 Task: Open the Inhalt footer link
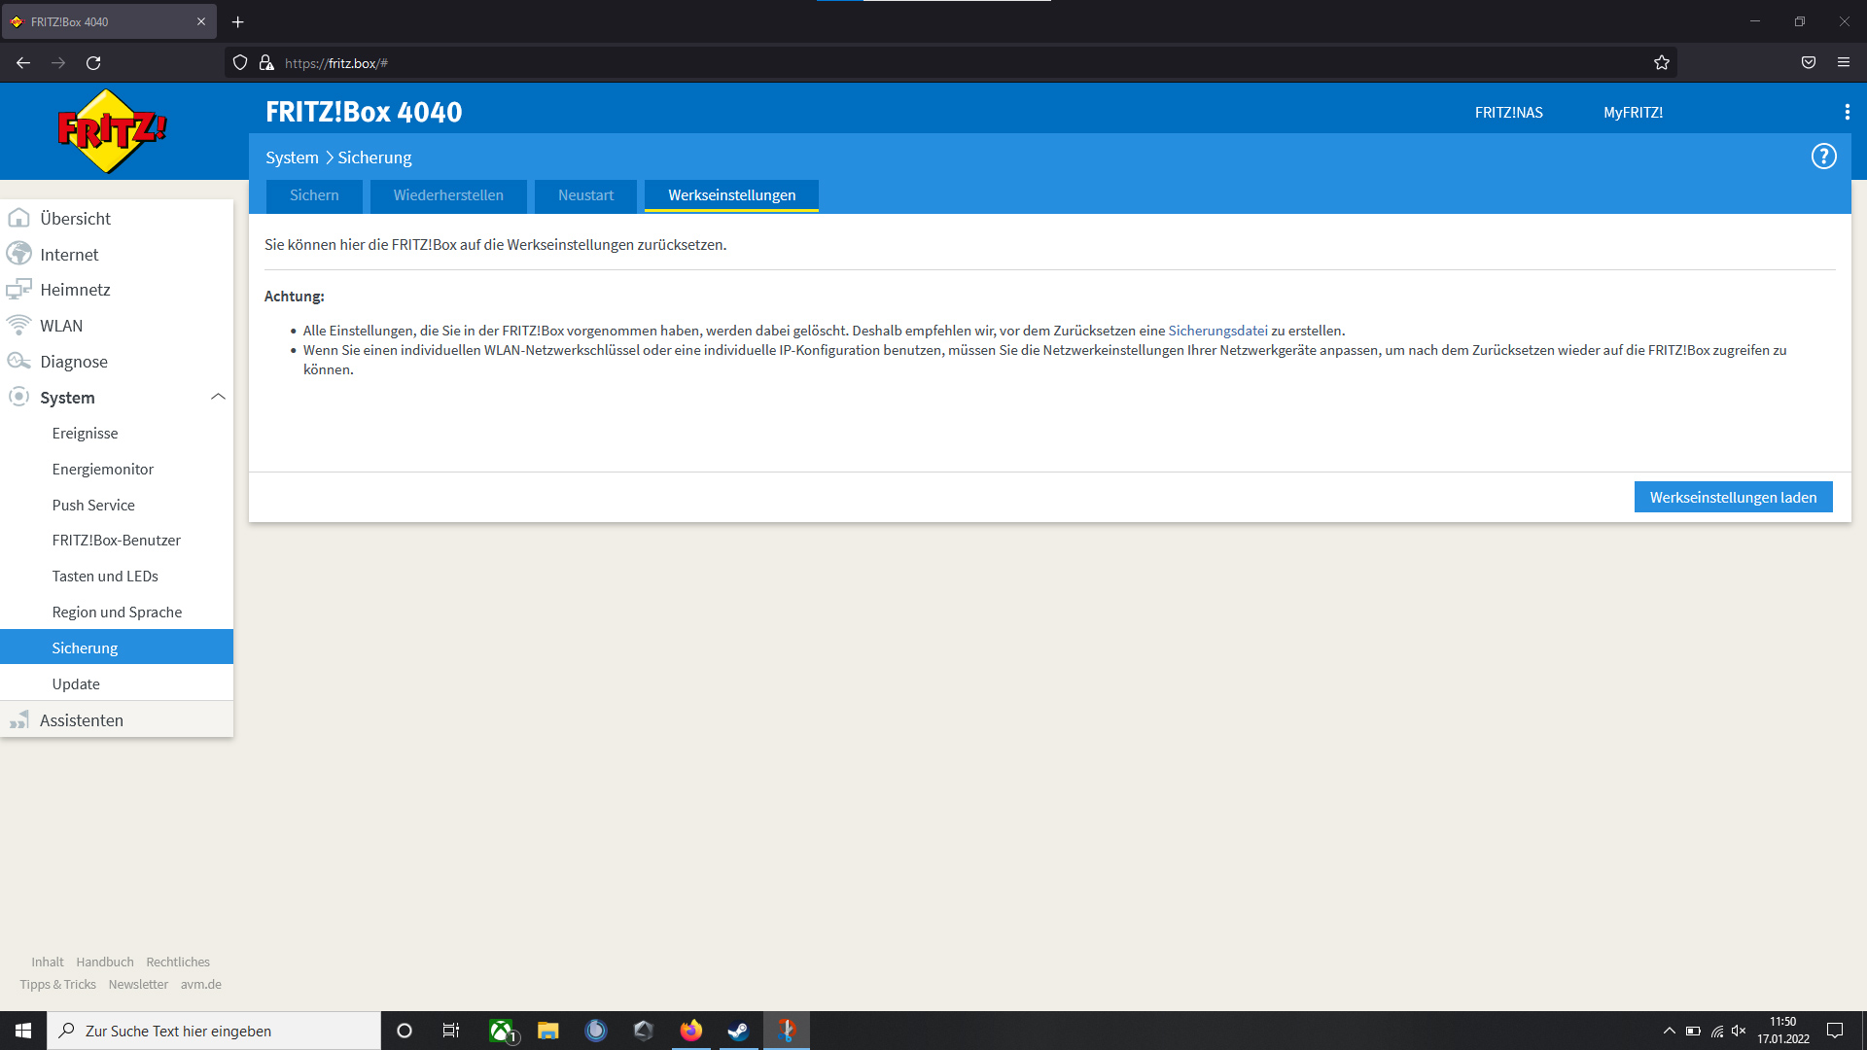click(48, 962)
